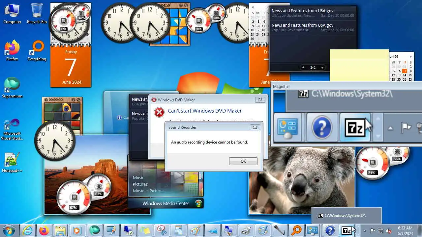Open network icon in system tray
422x237 pixels.
click(x=381, y=231)
